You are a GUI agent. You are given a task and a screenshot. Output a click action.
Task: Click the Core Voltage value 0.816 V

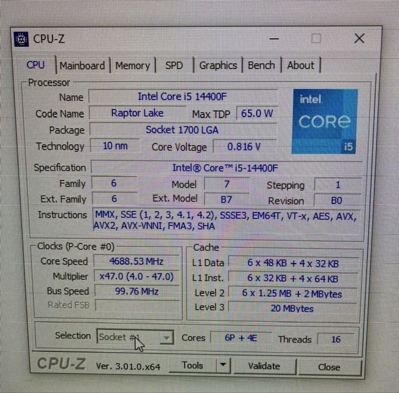(x=244, y=147)
